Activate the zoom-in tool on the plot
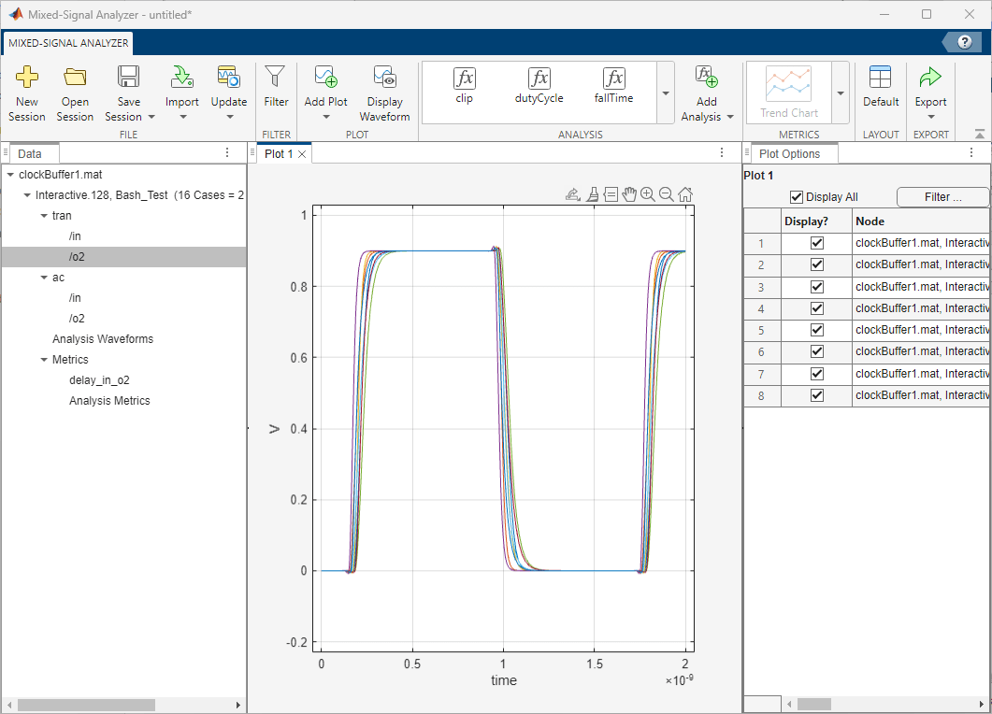992x714 pixels. click(x=648, y=193)
